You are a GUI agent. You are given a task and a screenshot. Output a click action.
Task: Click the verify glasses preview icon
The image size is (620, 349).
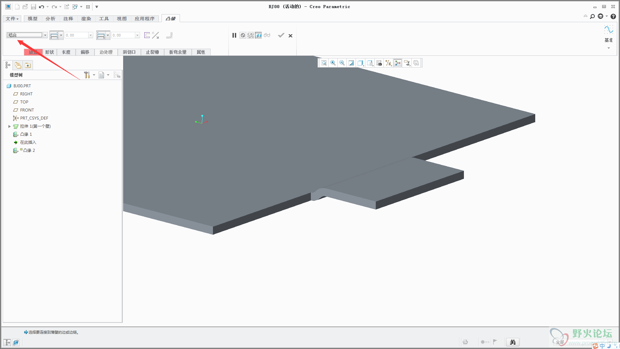[x=267, y=35]
